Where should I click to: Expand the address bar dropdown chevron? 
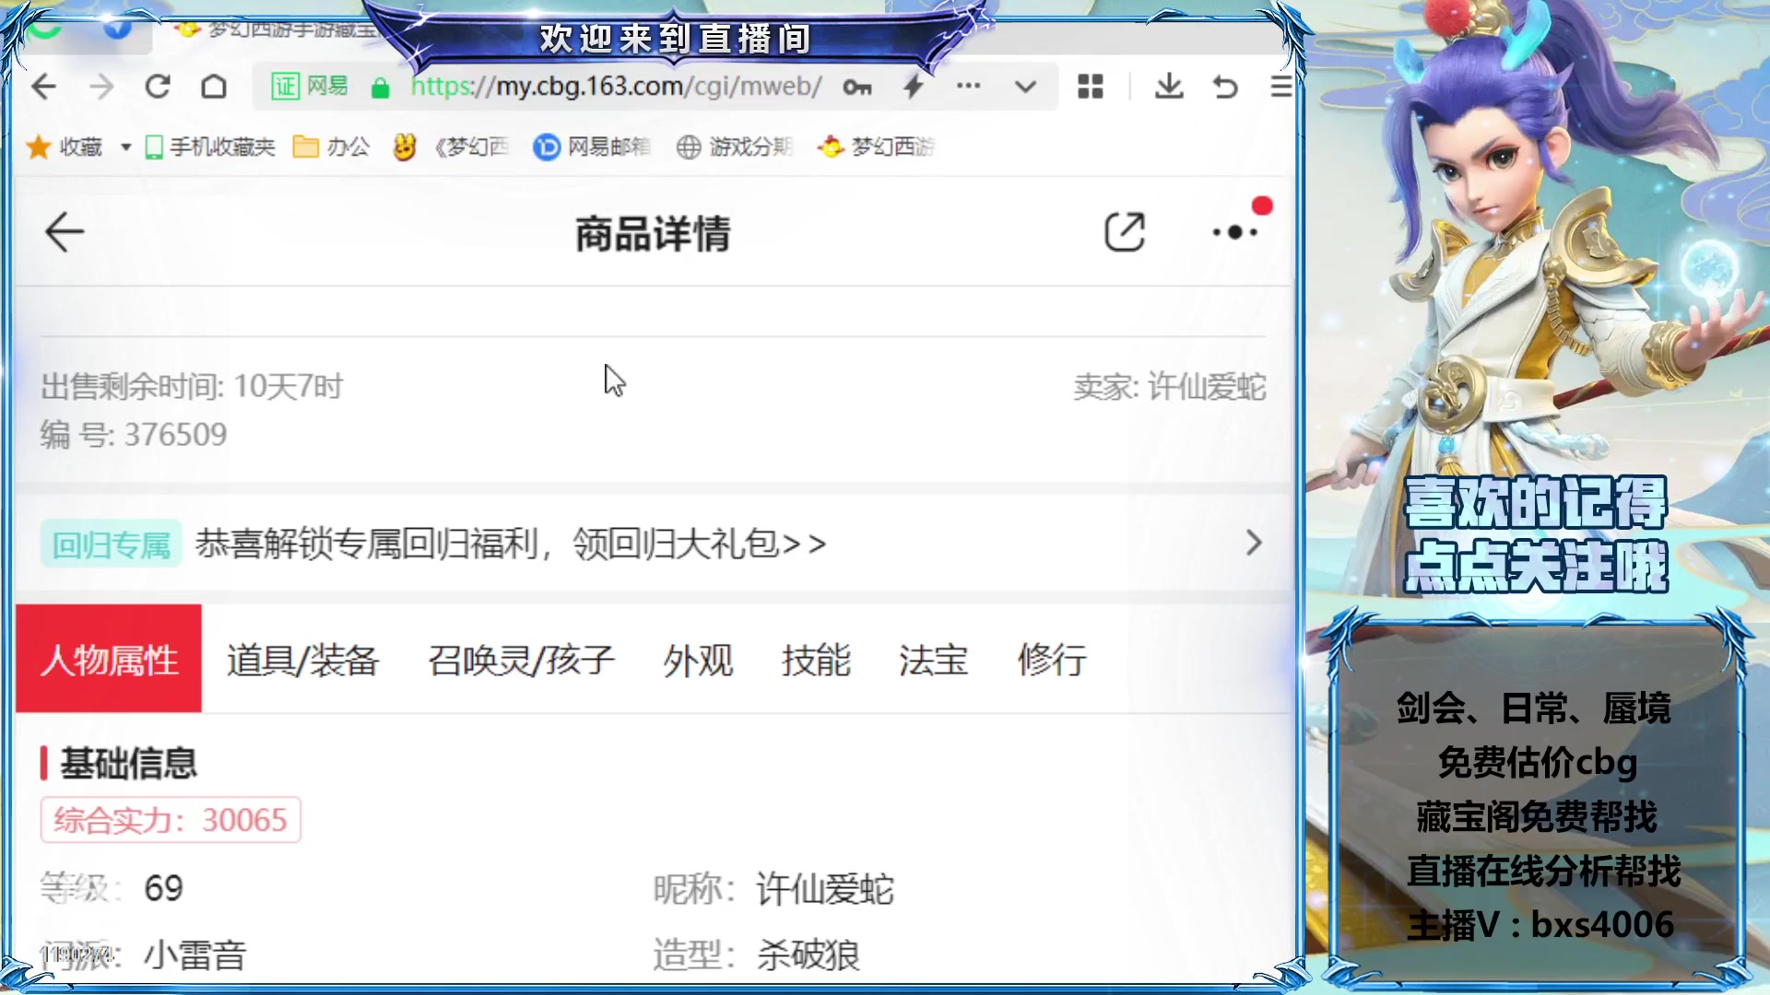(x=1025, y=87)
